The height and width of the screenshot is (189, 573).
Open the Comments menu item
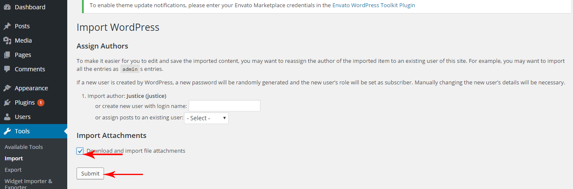pos(30,69)
